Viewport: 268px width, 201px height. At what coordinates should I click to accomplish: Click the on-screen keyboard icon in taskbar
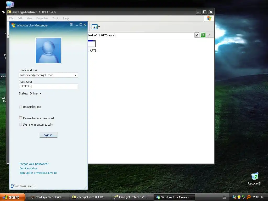225,197
